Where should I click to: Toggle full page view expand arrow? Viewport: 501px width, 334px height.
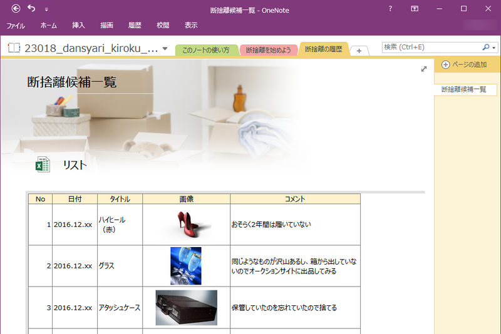(424, 69)
